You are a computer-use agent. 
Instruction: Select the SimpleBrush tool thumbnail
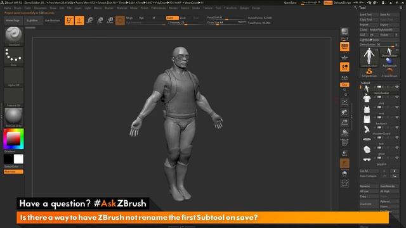[369, 73]
